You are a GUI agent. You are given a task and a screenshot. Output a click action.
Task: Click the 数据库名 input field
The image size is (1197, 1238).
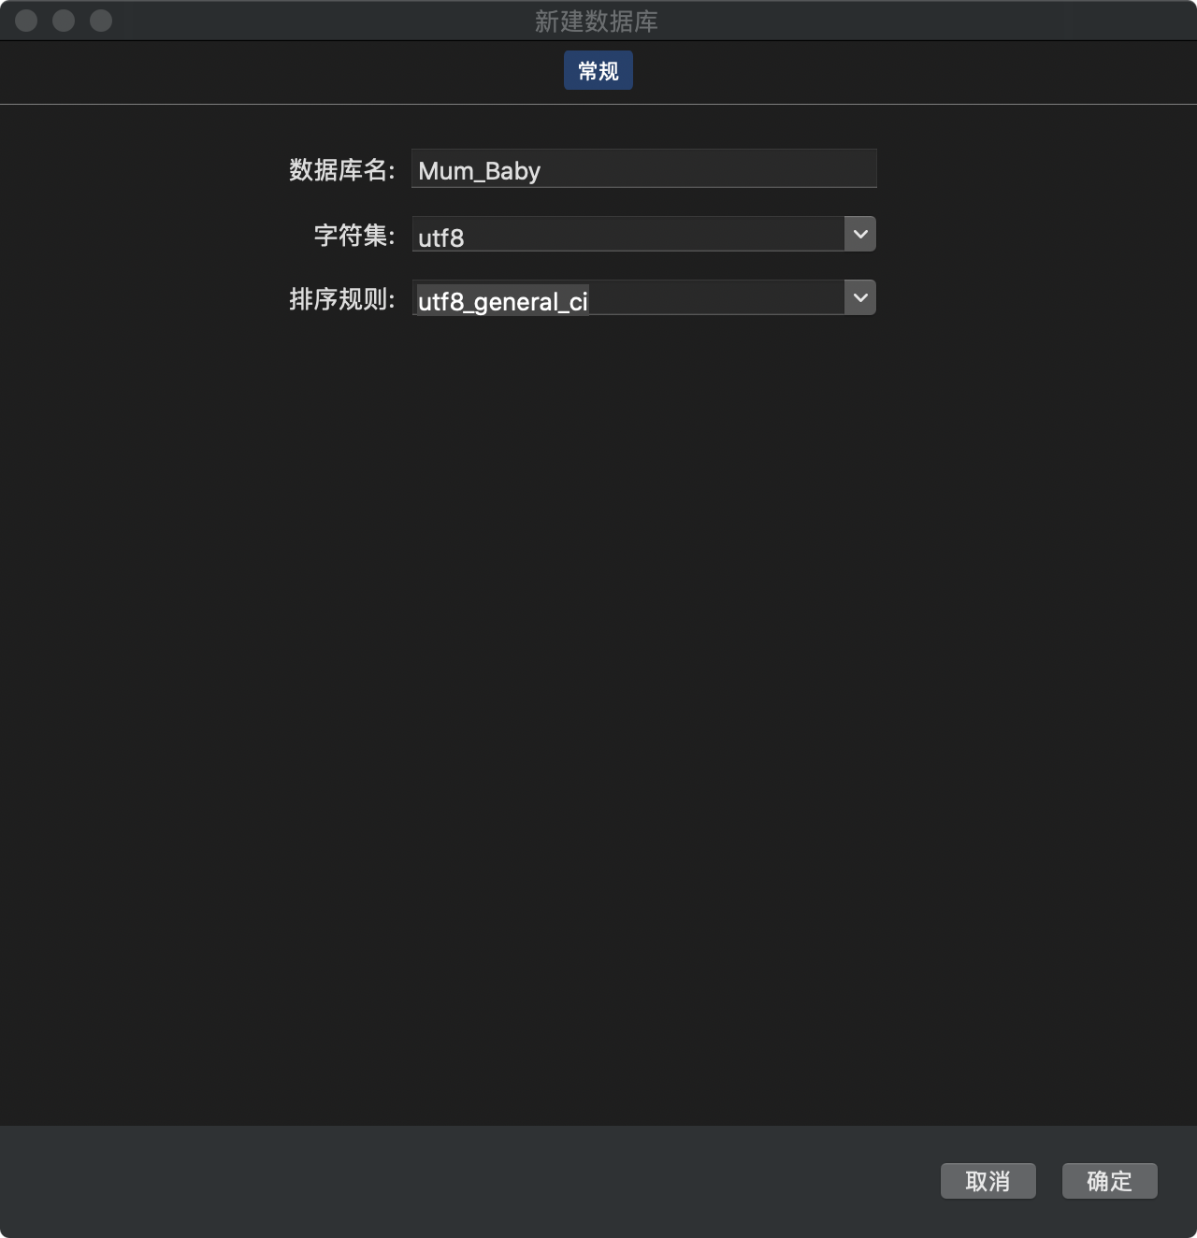(x=643, y=169)
